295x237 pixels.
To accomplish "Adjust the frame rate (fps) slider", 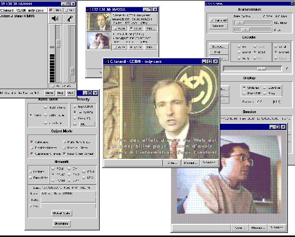I will [246, 29].
